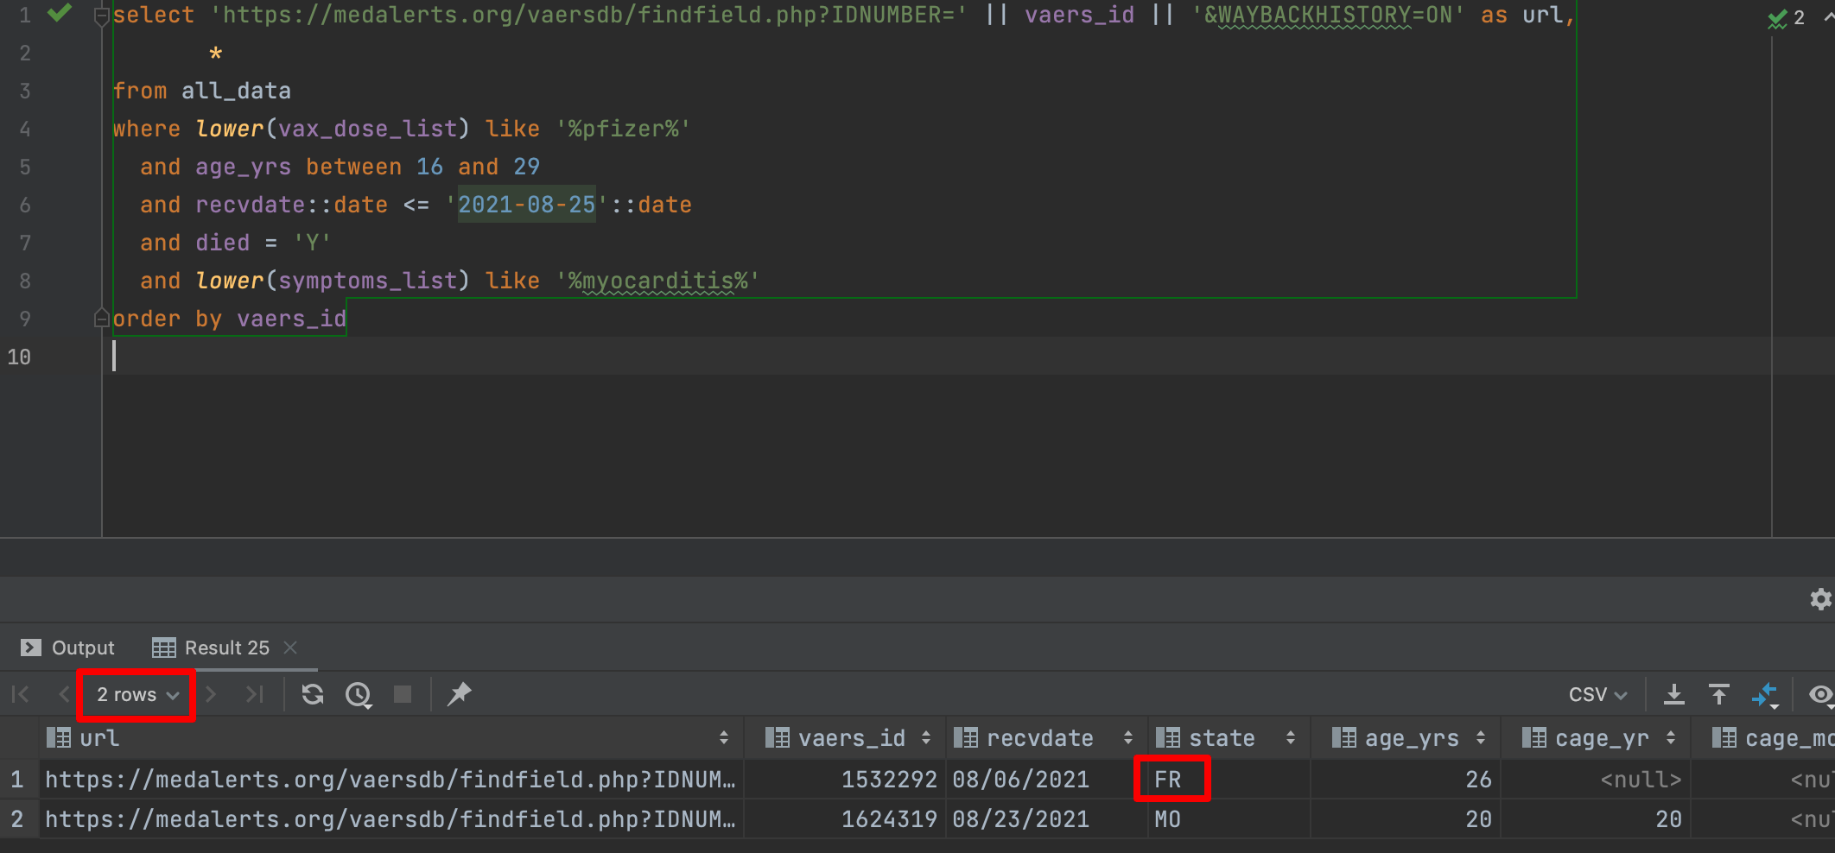1835x853 pixels.
Task: Switch to the Output tab
Action: tap(67, 648)
